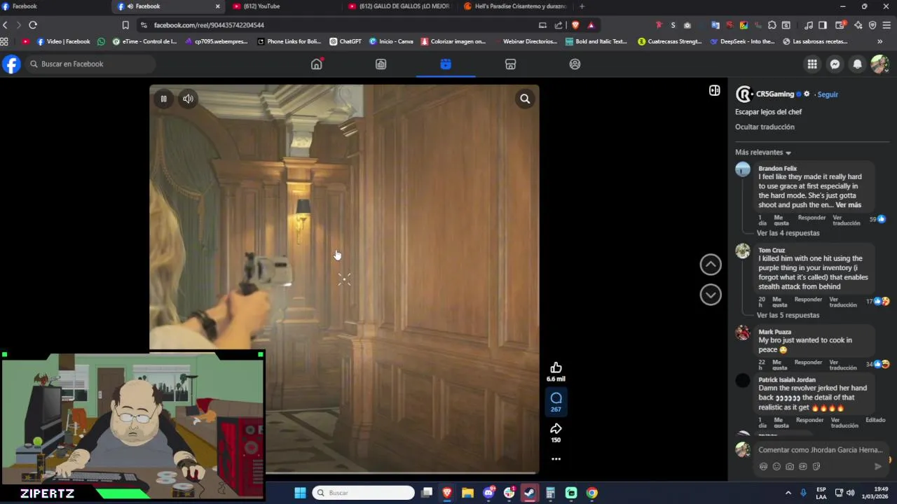Bookmark this page icon

(125, 25)
